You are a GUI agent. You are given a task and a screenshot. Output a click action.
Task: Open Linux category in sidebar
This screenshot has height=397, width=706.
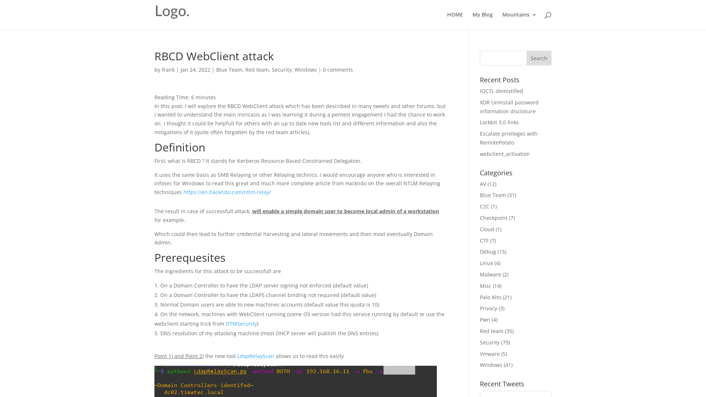(486, 263)
